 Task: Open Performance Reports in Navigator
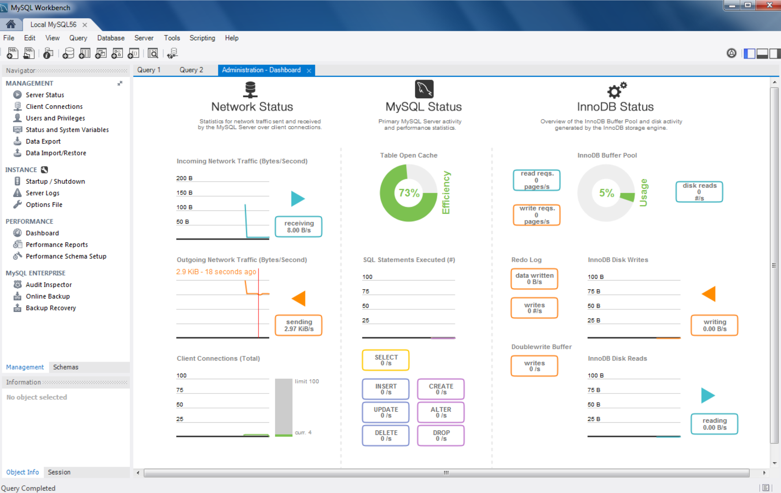click(x=57, y=245)
